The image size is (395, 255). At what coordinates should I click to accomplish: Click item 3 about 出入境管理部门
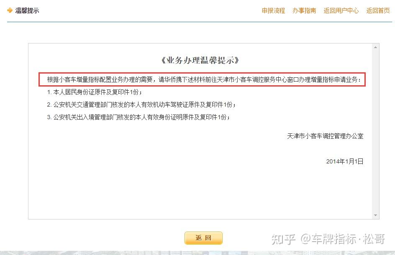pyautogui.click(x=139, y=117)
